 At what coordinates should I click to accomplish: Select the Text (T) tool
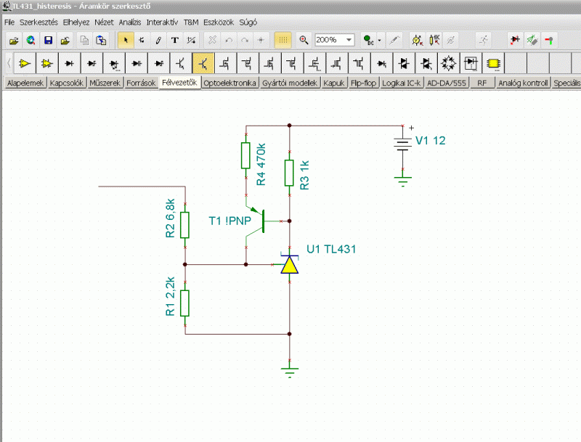point(175,40)
